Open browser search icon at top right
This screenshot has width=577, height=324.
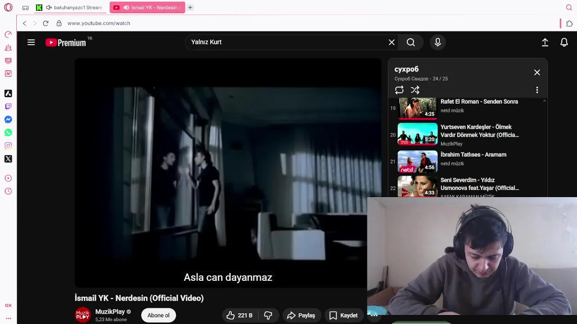pyautogui.click(x=569, y=8)
